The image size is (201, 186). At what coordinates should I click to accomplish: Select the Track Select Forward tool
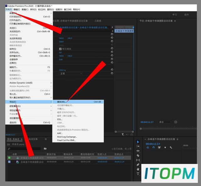pyautogui.click(x=138, y=146)
